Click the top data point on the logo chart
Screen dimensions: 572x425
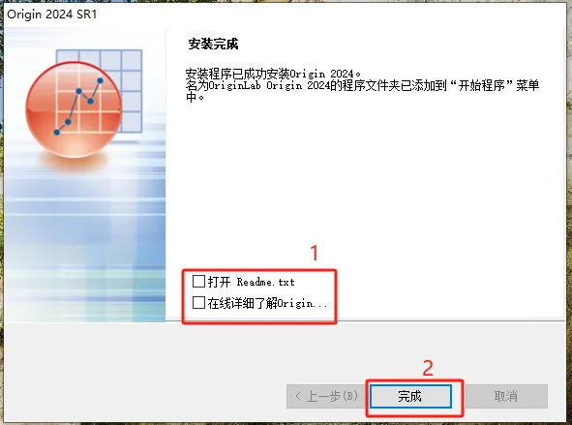coord(101,80)
